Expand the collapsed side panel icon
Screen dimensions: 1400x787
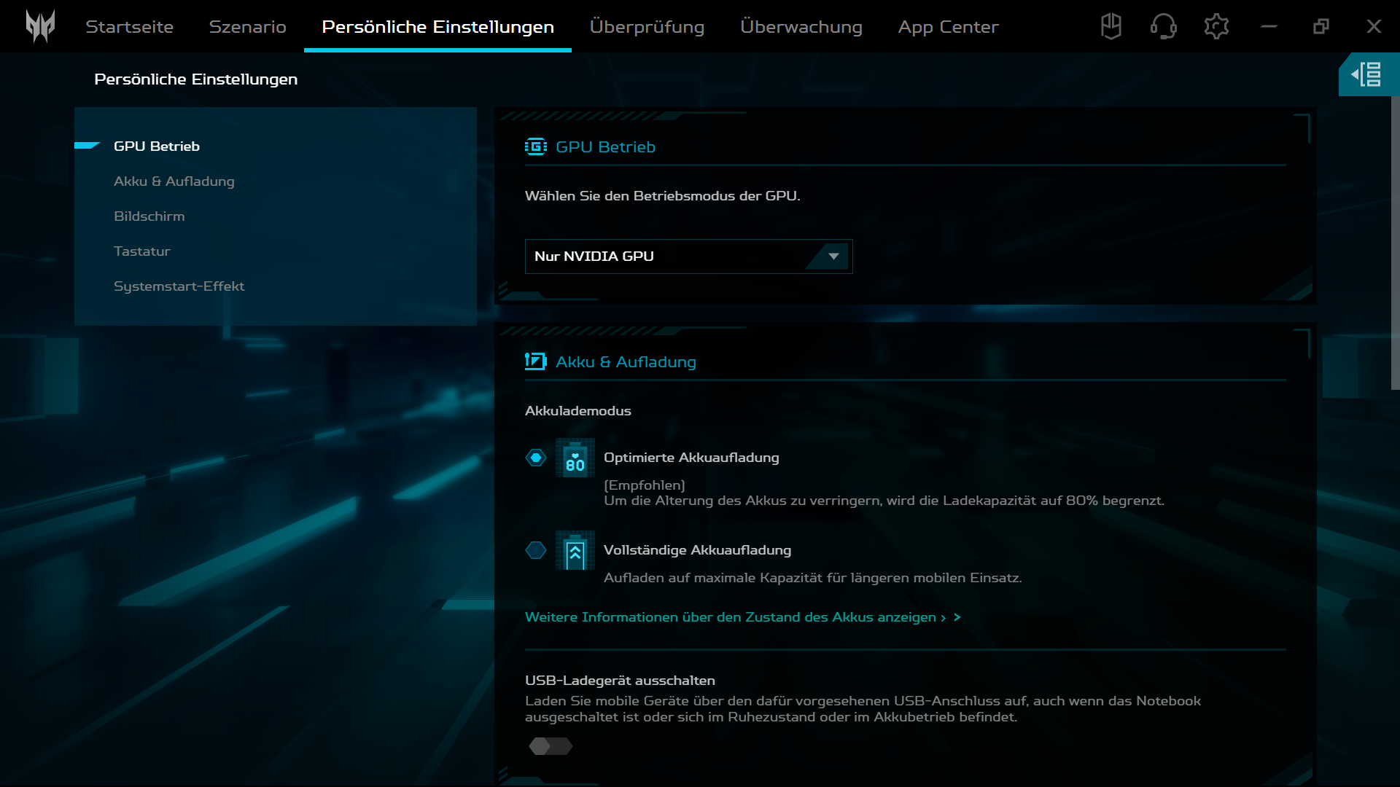point(1366,74)
